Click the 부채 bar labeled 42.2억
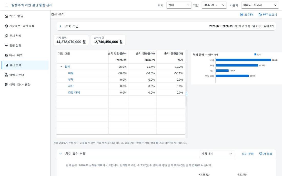 click(237, 65)
